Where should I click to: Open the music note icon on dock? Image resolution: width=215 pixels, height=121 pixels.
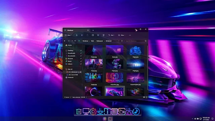click(x=136, y=111)
